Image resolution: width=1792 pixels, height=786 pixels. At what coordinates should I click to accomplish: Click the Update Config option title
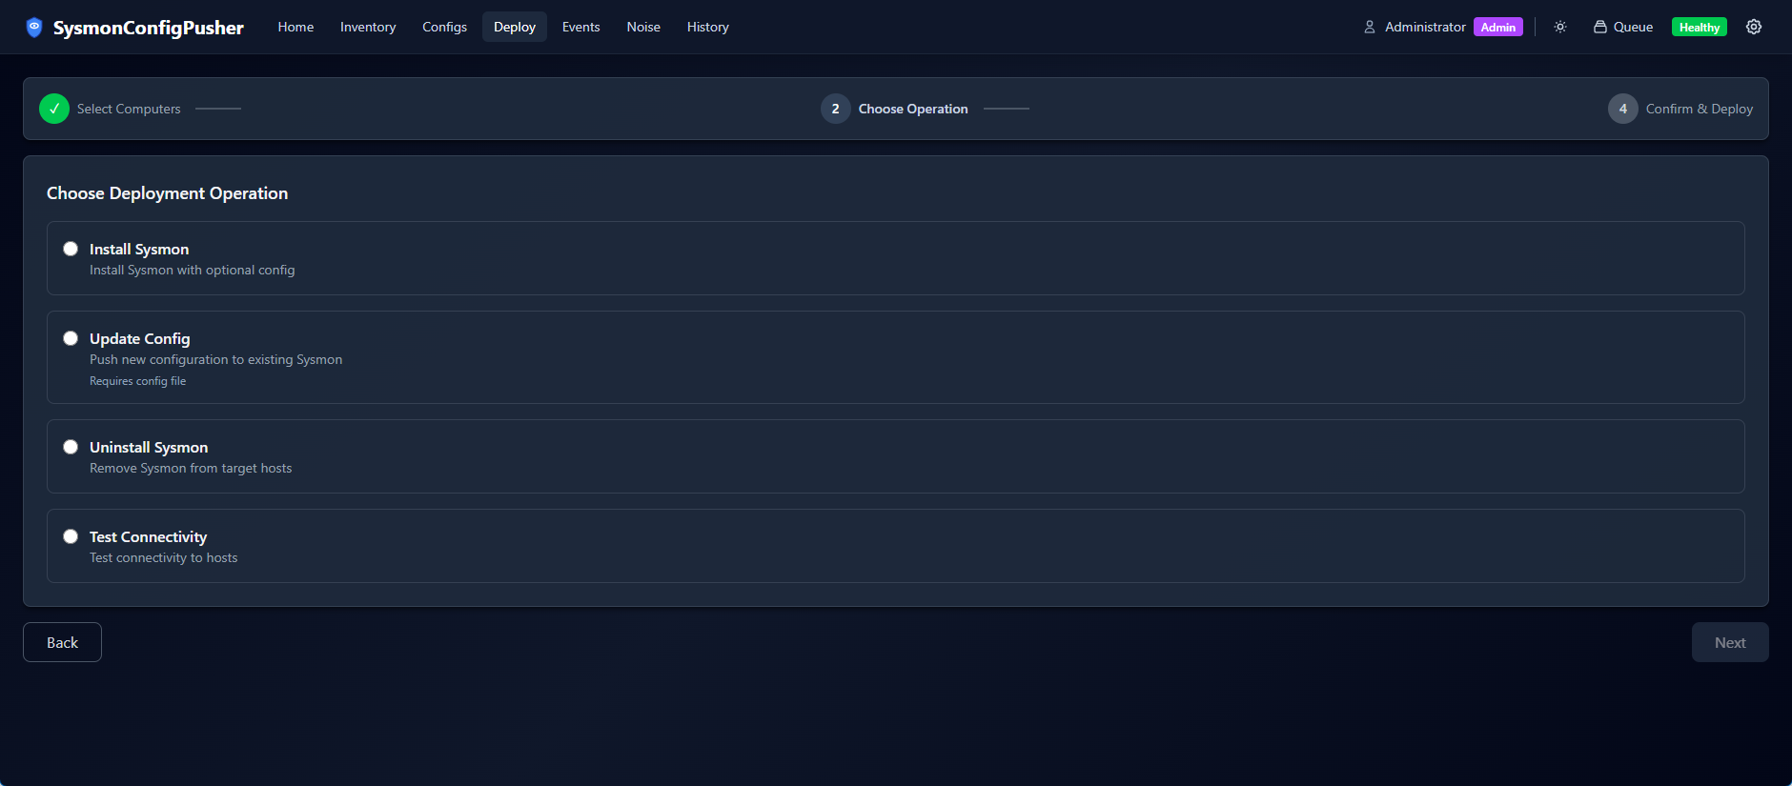pos(140,338)
